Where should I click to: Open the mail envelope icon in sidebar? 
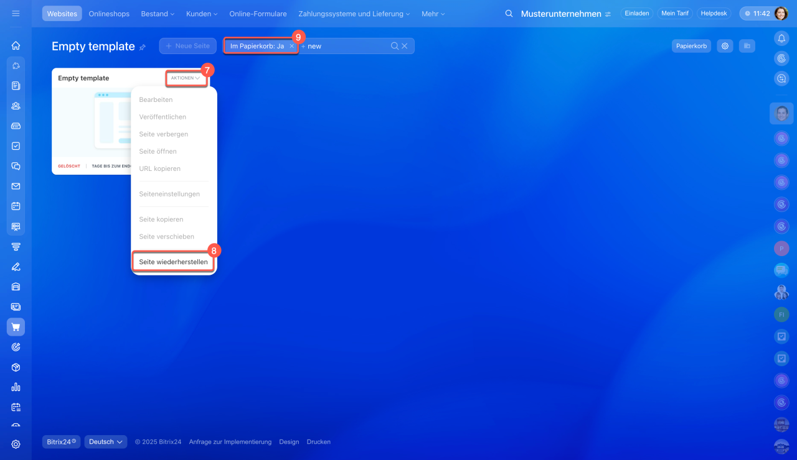(16, 186)
